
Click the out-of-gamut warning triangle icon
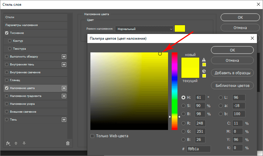[204, 60]
